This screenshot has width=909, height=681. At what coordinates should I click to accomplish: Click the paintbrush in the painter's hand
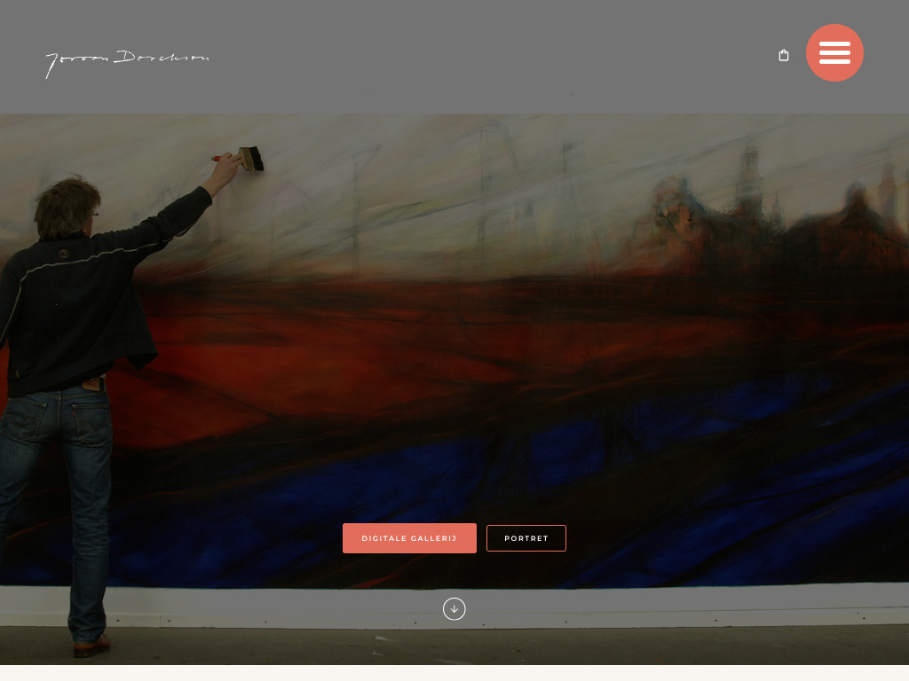249,159
